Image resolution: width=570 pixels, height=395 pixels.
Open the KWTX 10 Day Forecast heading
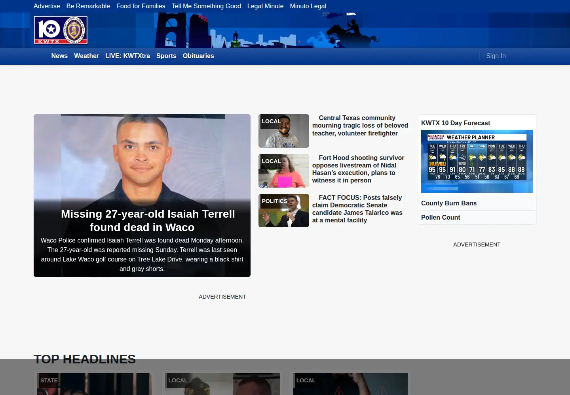point(456,123)
